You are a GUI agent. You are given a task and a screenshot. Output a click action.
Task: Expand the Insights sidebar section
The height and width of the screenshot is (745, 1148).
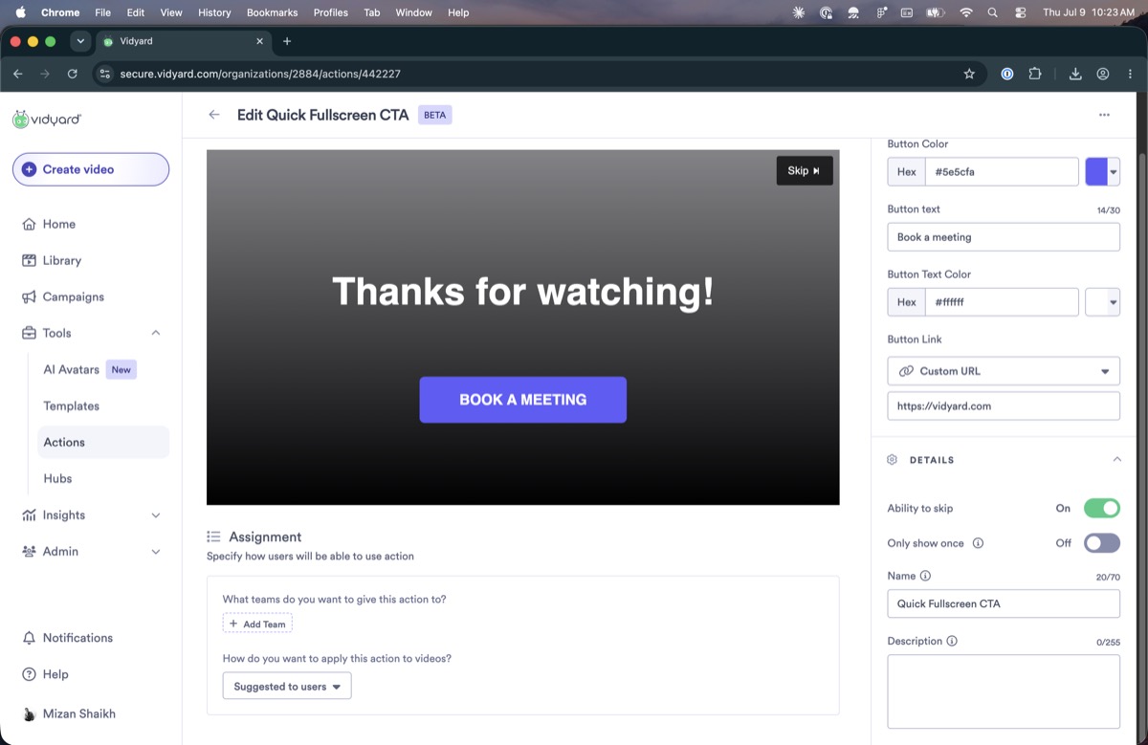point(156,515)
